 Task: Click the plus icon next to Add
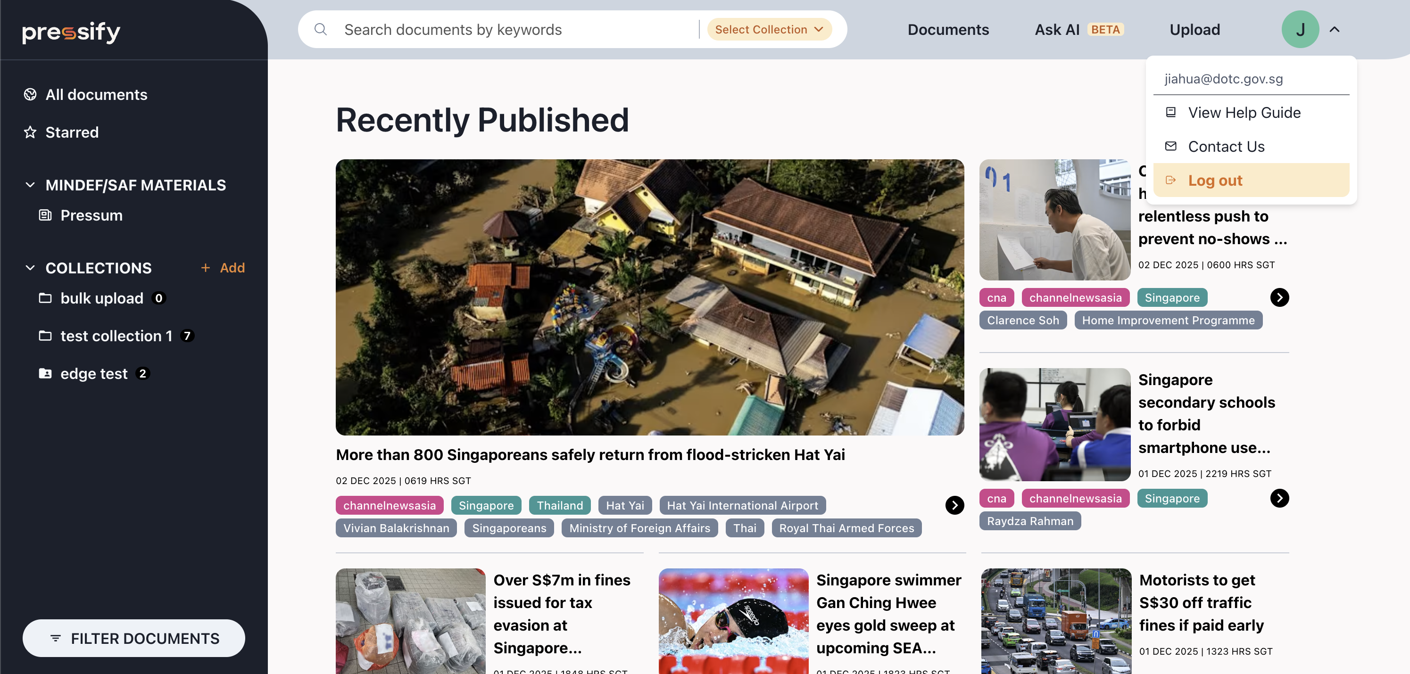206,268
